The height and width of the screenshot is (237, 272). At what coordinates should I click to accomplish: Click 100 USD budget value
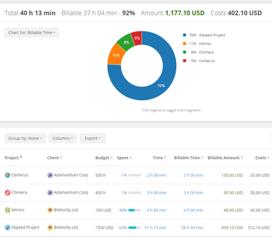[x=103, y=210]
